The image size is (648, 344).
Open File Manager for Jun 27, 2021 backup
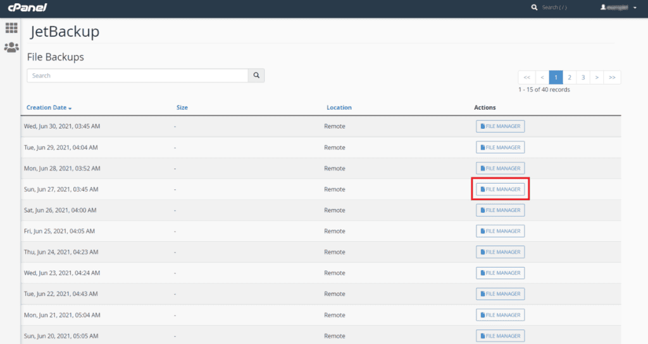500,189
